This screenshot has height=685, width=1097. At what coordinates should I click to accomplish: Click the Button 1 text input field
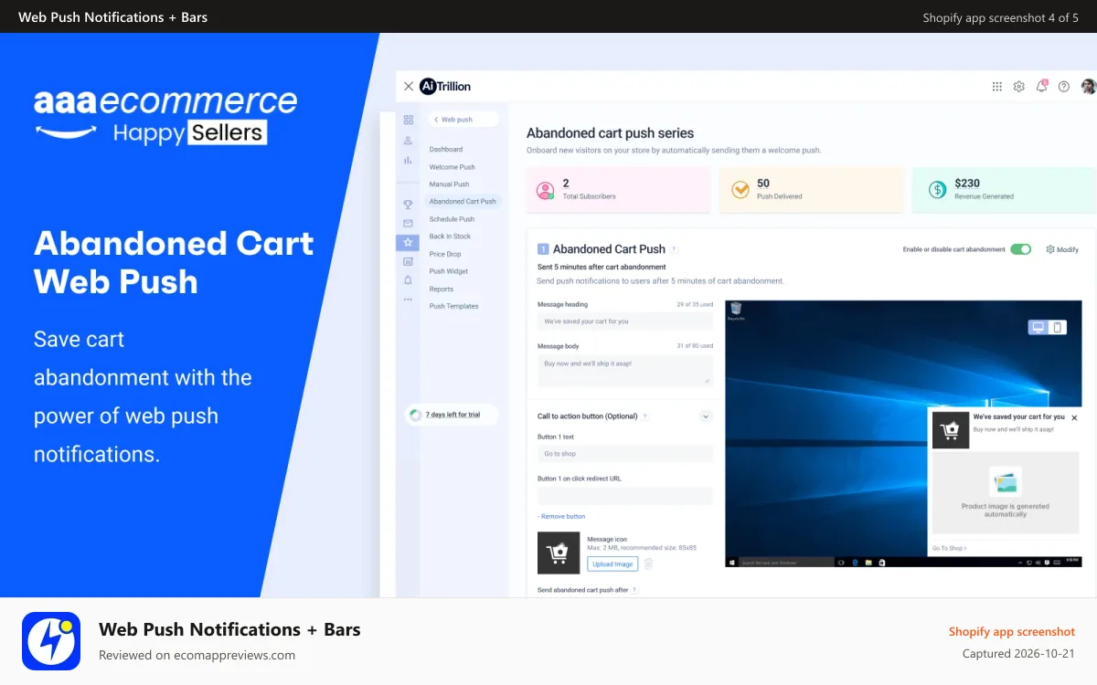625,454
